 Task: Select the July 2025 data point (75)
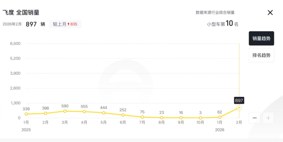click(x=142, y=117)
